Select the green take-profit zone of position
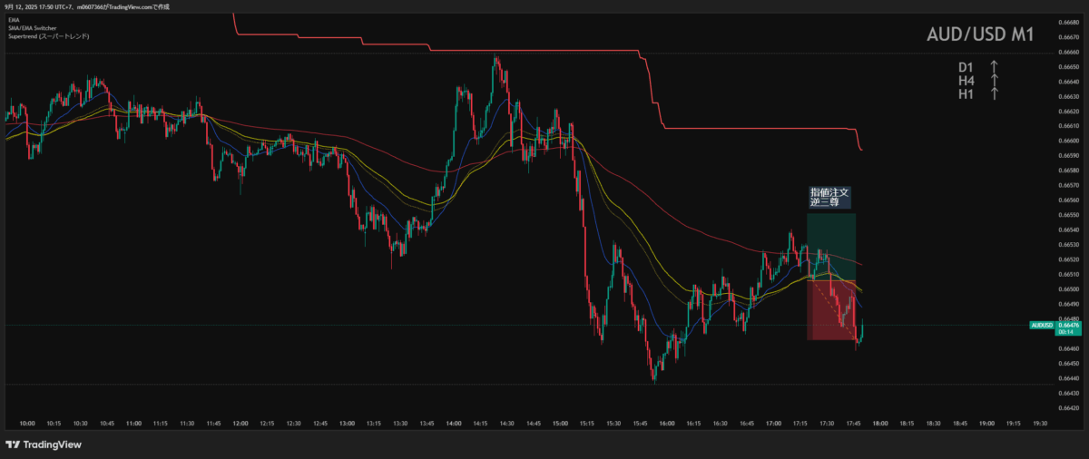Viewport: 1089px width, 459px height. tap(830, 245)
